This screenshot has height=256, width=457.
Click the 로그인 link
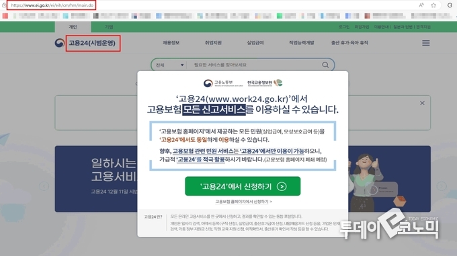[x=343, y=27]
